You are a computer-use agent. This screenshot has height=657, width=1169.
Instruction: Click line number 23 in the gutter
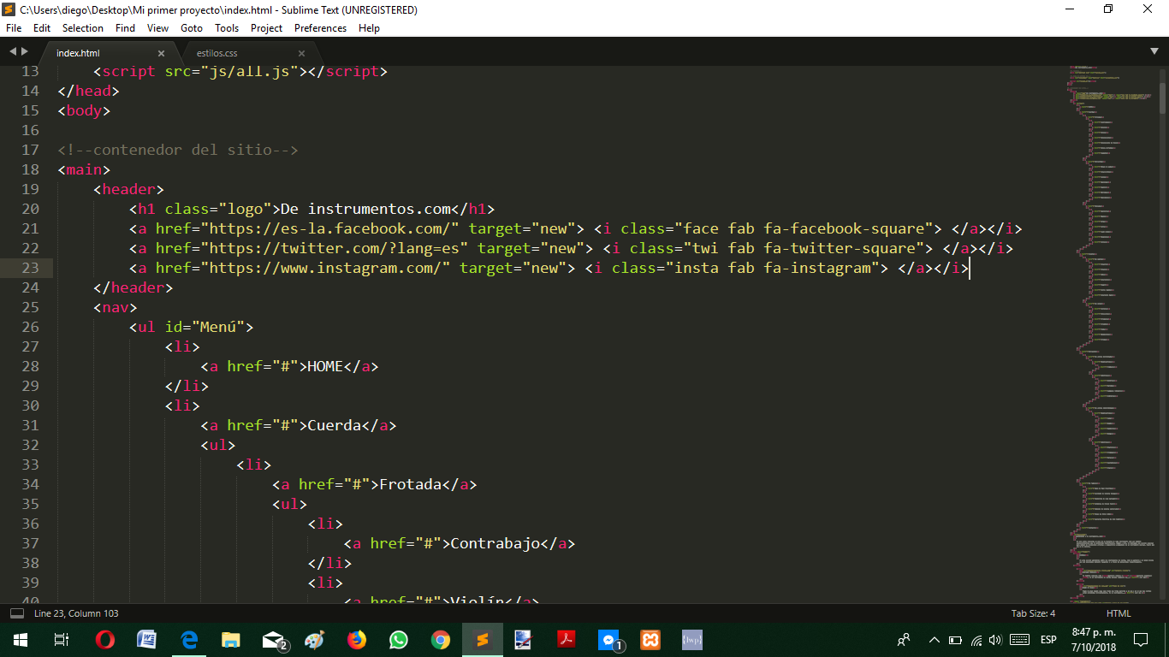click(29, 268)
